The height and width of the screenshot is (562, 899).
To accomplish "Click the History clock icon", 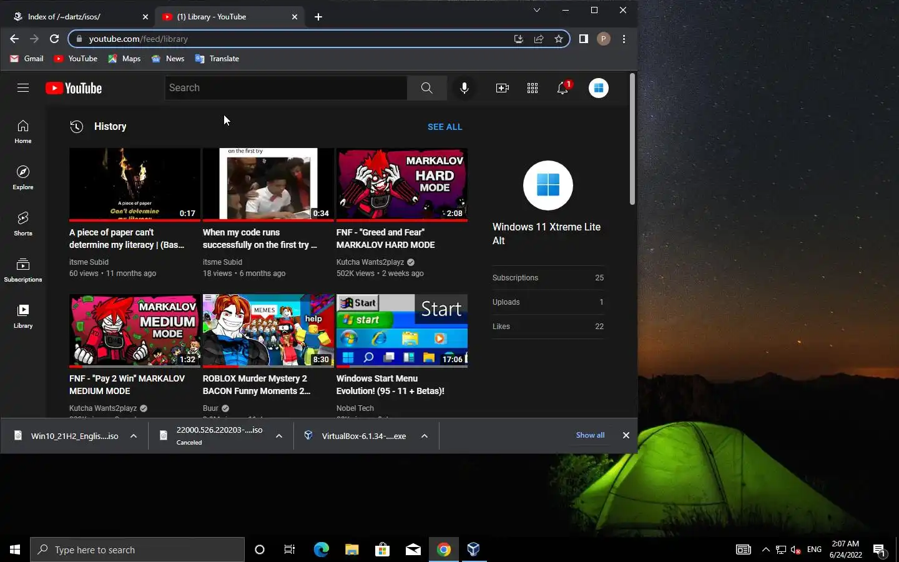I will click(77, 127).
